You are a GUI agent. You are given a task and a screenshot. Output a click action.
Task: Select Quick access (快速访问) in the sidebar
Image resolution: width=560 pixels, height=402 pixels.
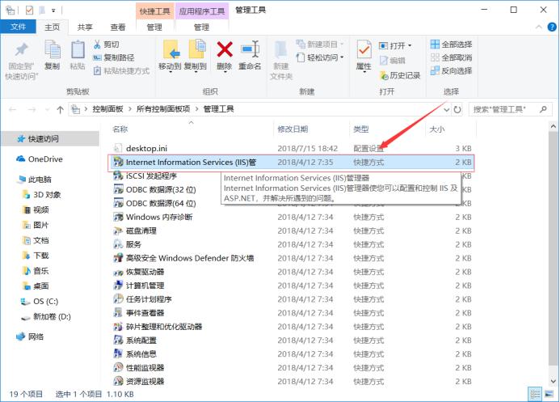point(50,138)
